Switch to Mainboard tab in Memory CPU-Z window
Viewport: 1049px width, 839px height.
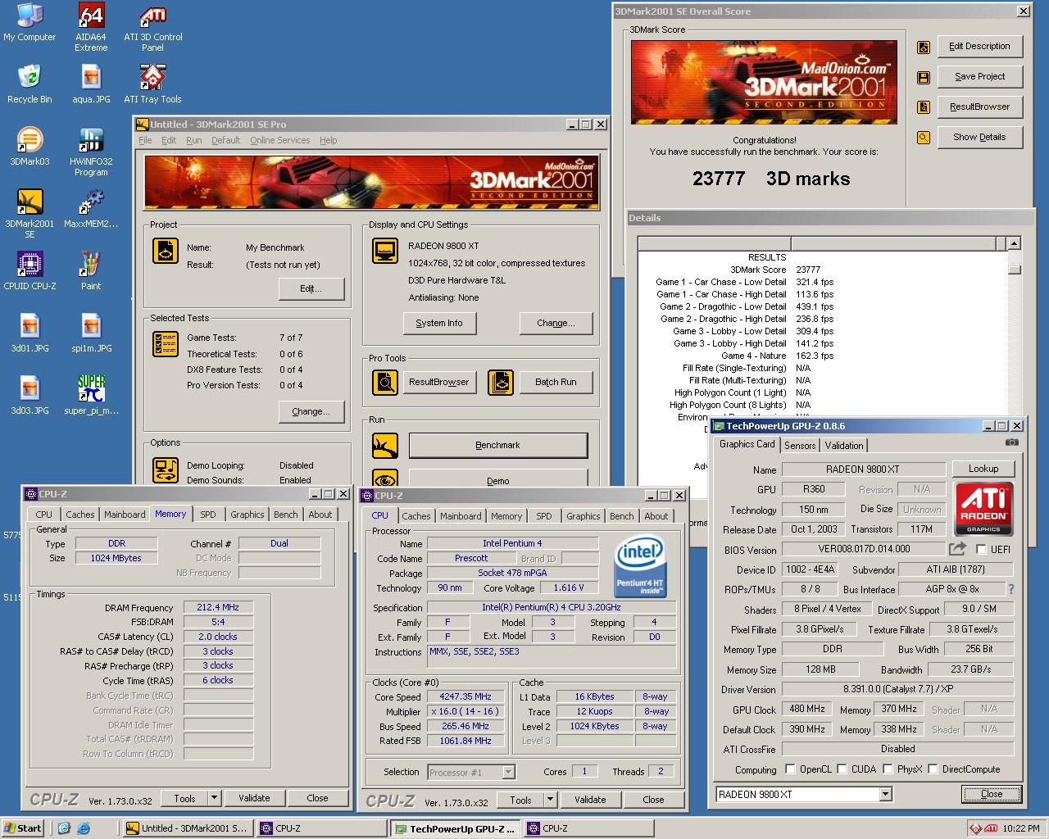[125, 515]
